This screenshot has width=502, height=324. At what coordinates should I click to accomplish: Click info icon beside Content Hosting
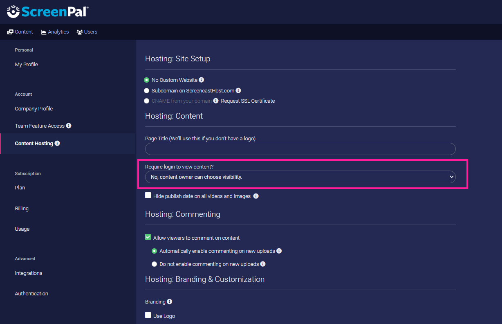point(57,143)
